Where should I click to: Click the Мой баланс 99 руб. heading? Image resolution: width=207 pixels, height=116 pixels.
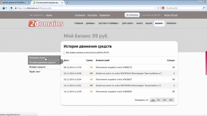click(86, 36)
